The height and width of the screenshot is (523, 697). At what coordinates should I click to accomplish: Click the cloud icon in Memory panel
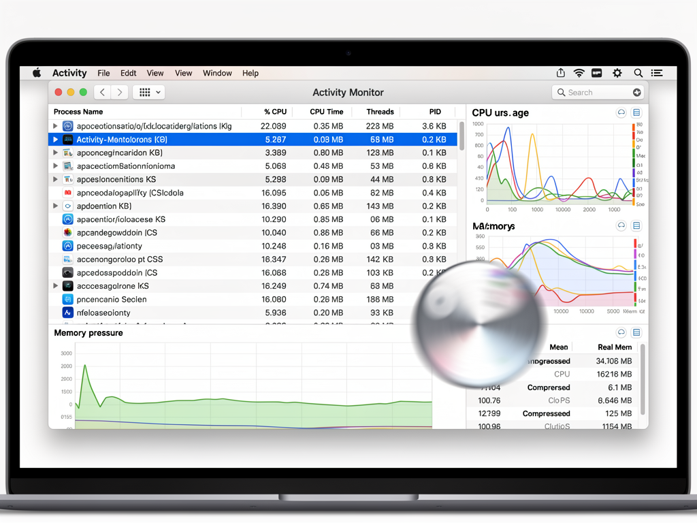tap(621, 225)
